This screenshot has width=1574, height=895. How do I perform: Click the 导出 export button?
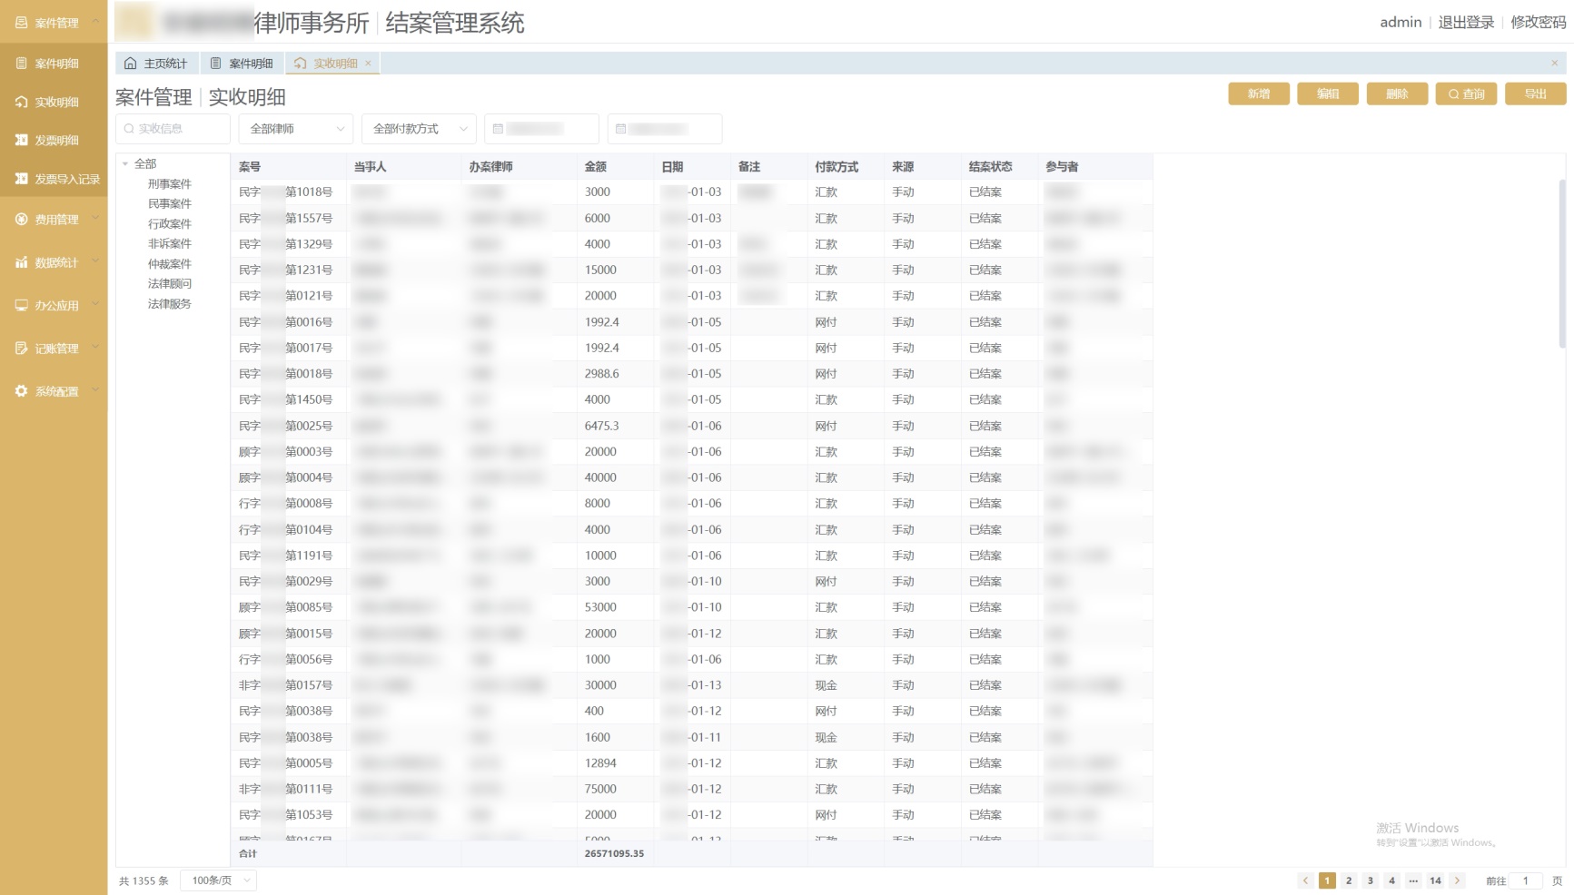(x=1535, y=94)
